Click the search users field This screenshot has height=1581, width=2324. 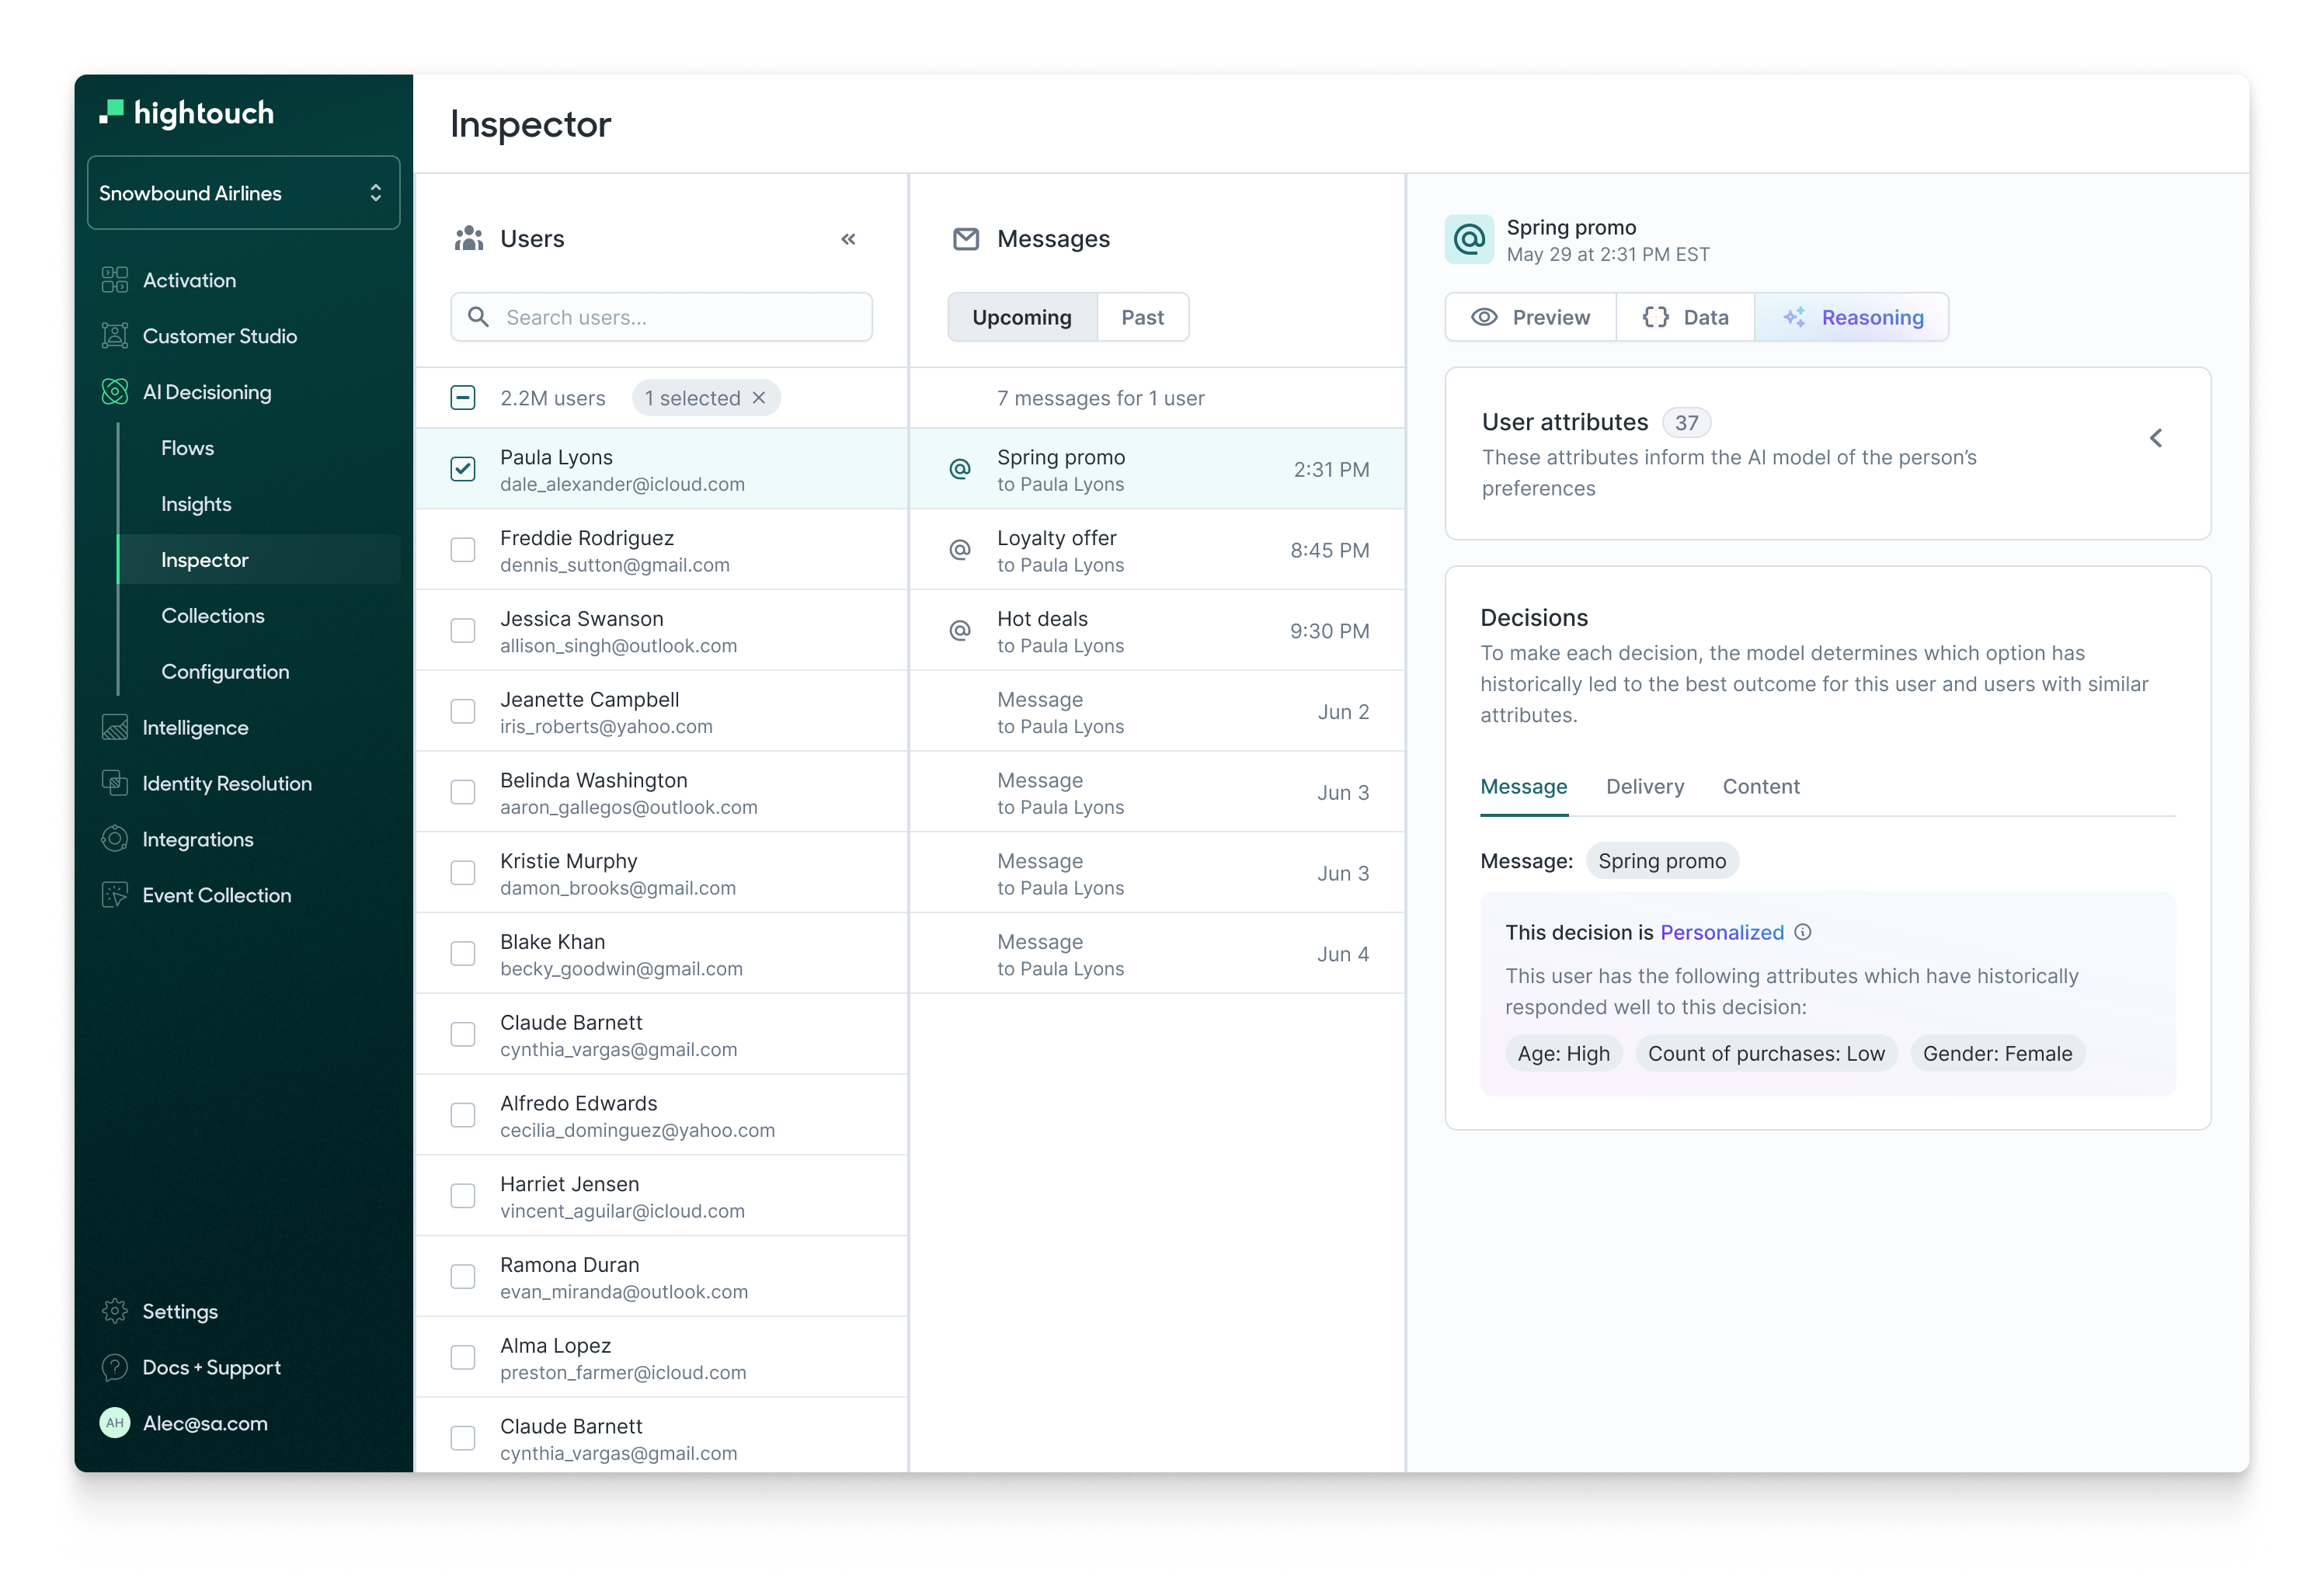(x=660, y=317)
